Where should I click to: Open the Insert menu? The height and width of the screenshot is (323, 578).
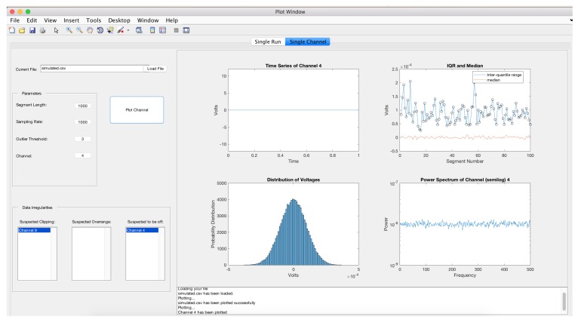71,20
